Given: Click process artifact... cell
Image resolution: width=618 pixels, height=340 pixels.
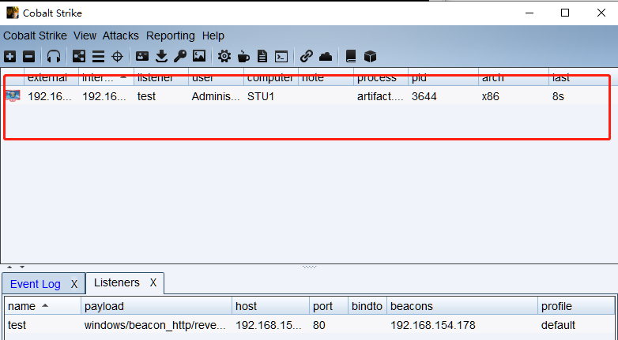Looking at the screenshot, I should (381, 96).
